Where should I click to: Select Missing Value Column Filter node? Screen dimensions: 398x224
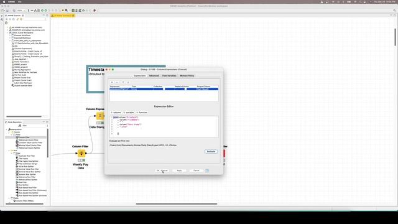29,145
